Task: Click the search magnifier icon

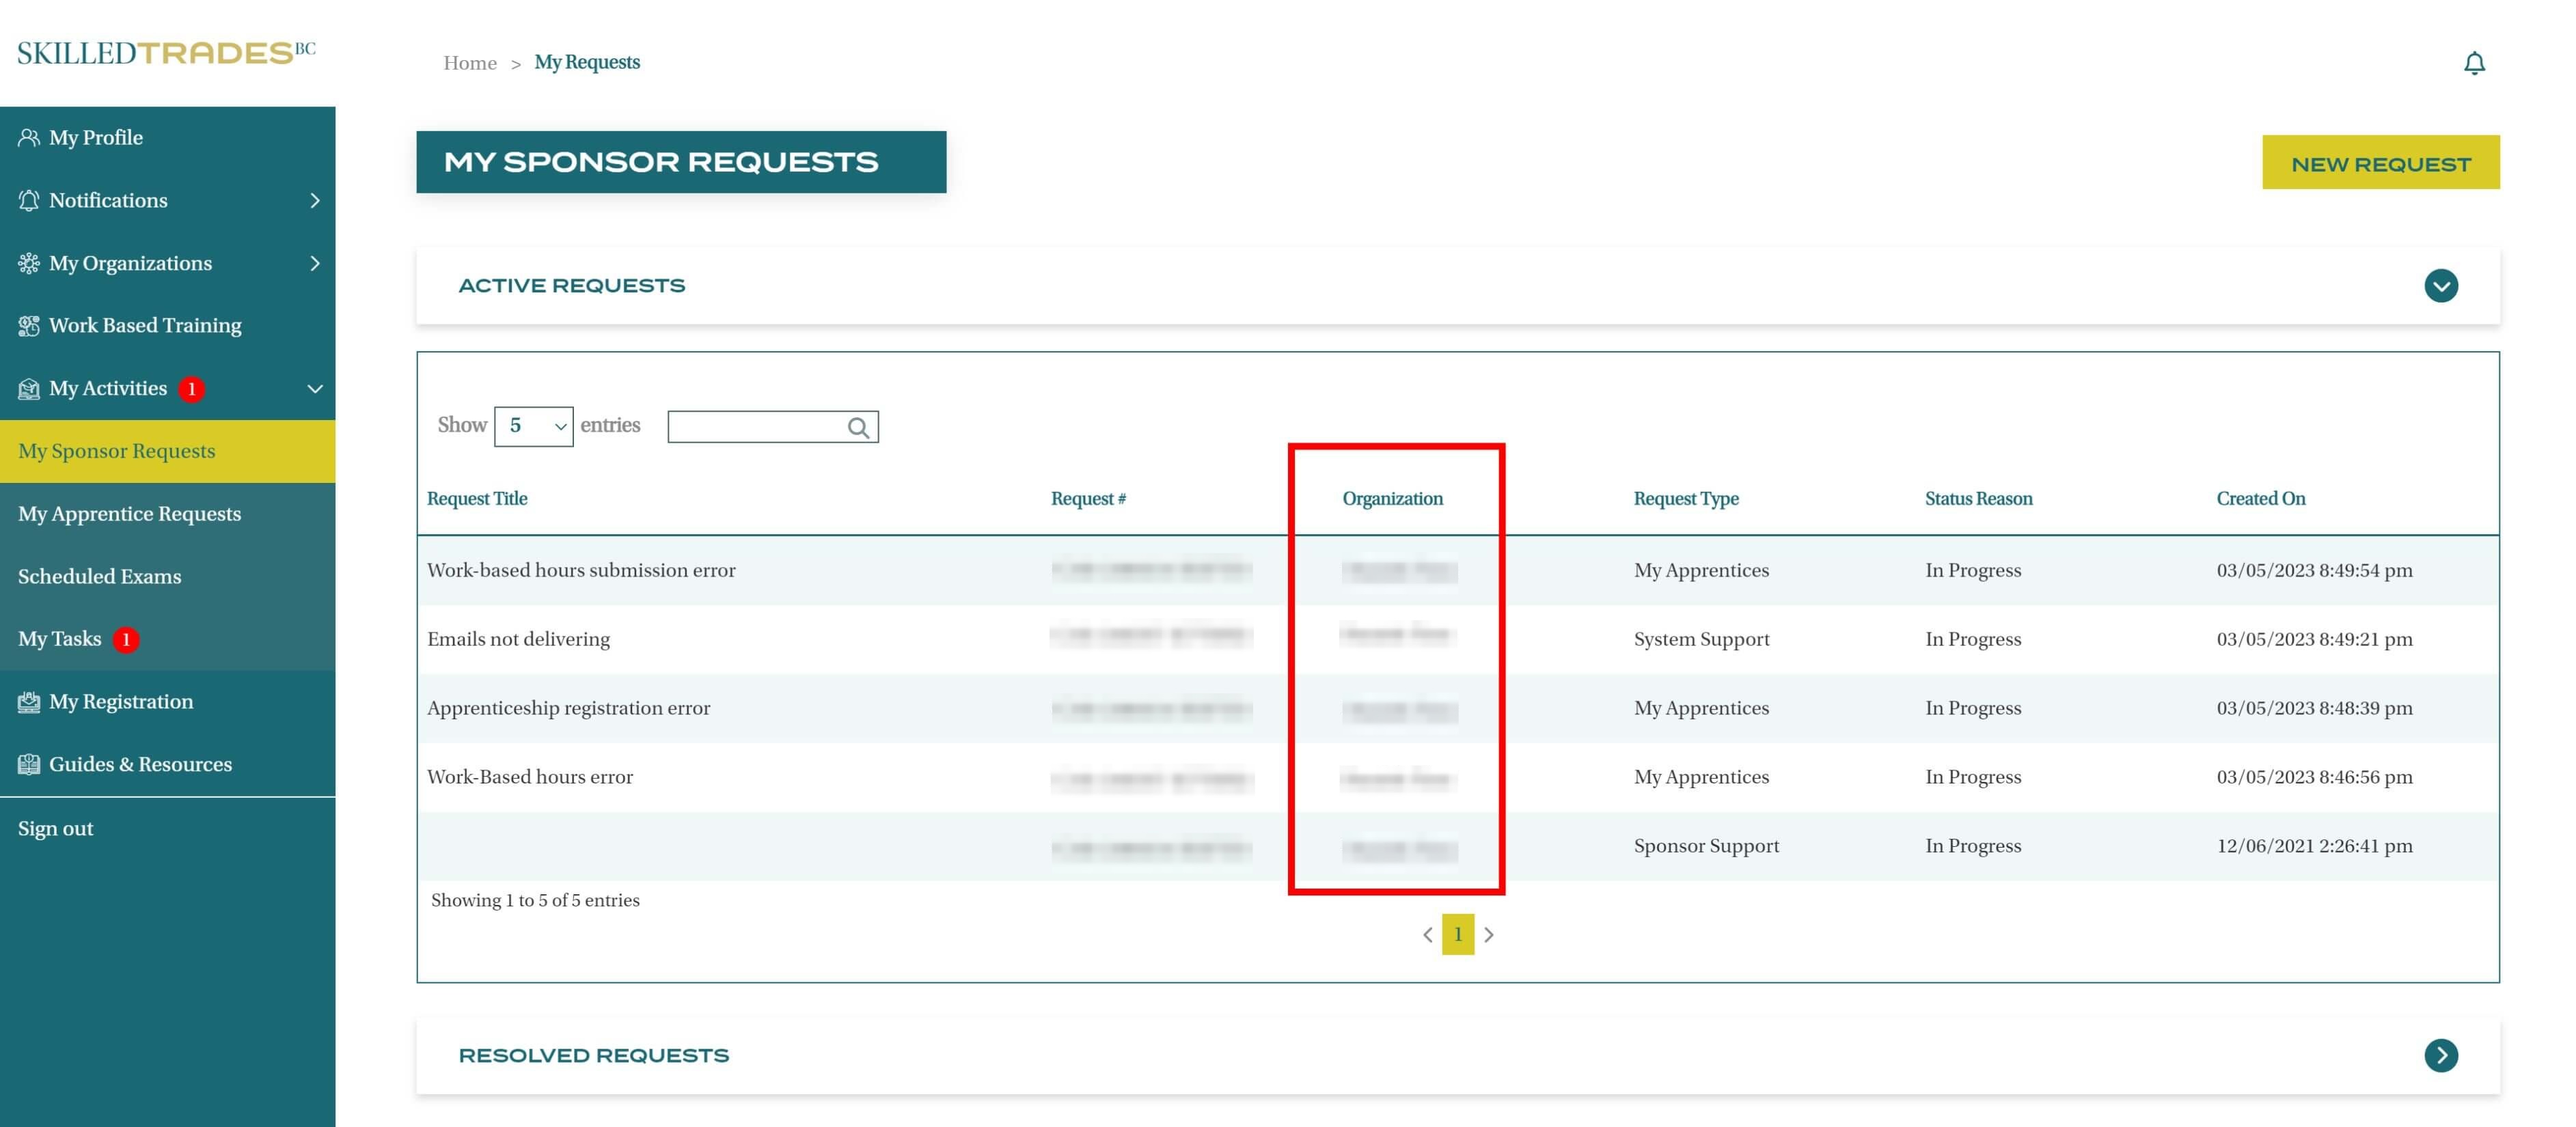Action: click(858, 427)
